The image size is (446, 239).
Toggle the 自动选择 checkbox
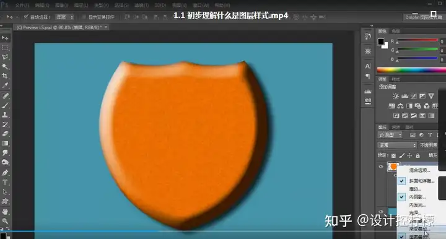point(26,17)
